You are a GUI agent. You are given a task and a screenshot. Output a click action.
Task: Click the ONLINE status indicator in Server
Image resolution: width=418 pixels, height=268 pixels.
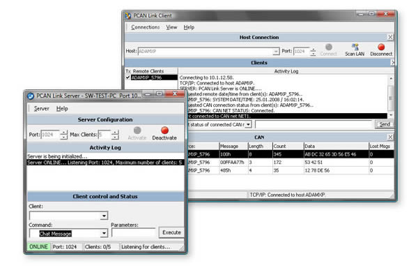tap(38, 247)
